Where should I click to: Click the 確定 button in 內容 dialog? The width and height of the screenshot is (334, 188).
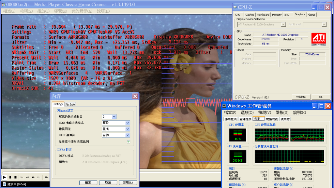[x=88, y=182]
